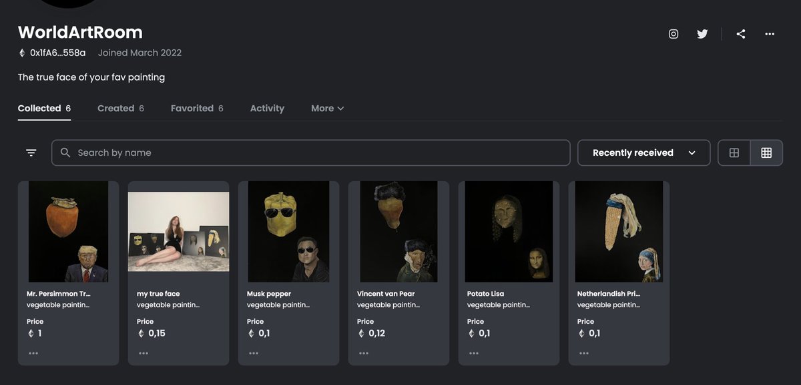Open options dots on my true face card
This screenshot has height=385, width=801.
(144, 353)
